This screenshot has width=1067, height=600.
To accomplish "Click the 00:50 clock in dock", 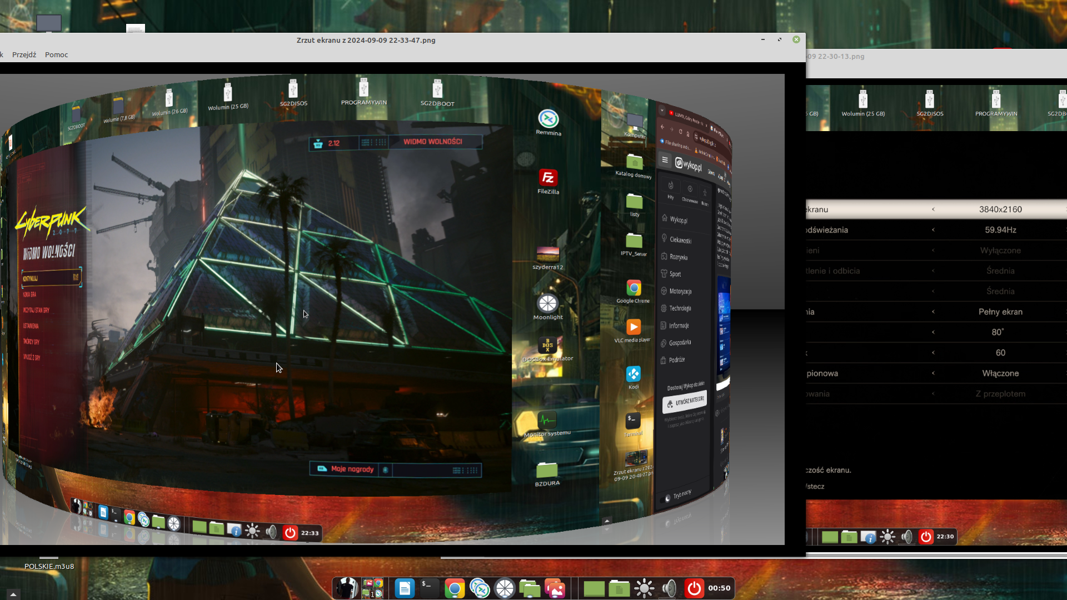I will point(719,588).
